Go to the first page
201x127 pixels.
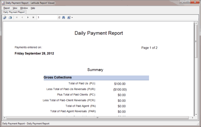(17, 18)
